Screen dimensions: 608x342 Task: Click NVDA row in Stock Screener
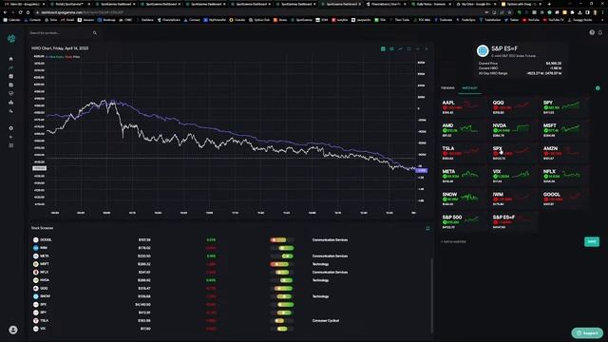pyautogui.click(x=230, y=280)
